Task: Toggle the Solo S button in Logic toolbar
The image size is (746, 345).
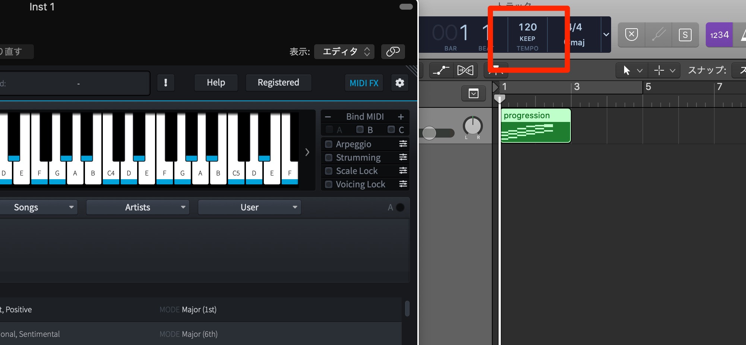Action: click(685, 35)
